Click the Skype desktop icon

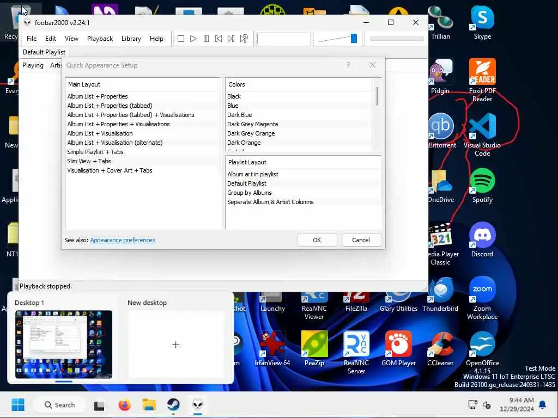tap(482, 23)
